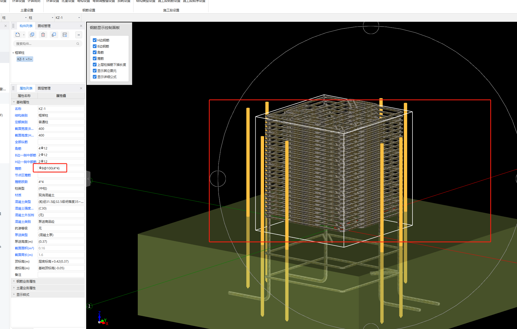Edit the 截面宽度 value 400
Image resolution: width=517 pixels, height=329 pixels.
point(61,129)
